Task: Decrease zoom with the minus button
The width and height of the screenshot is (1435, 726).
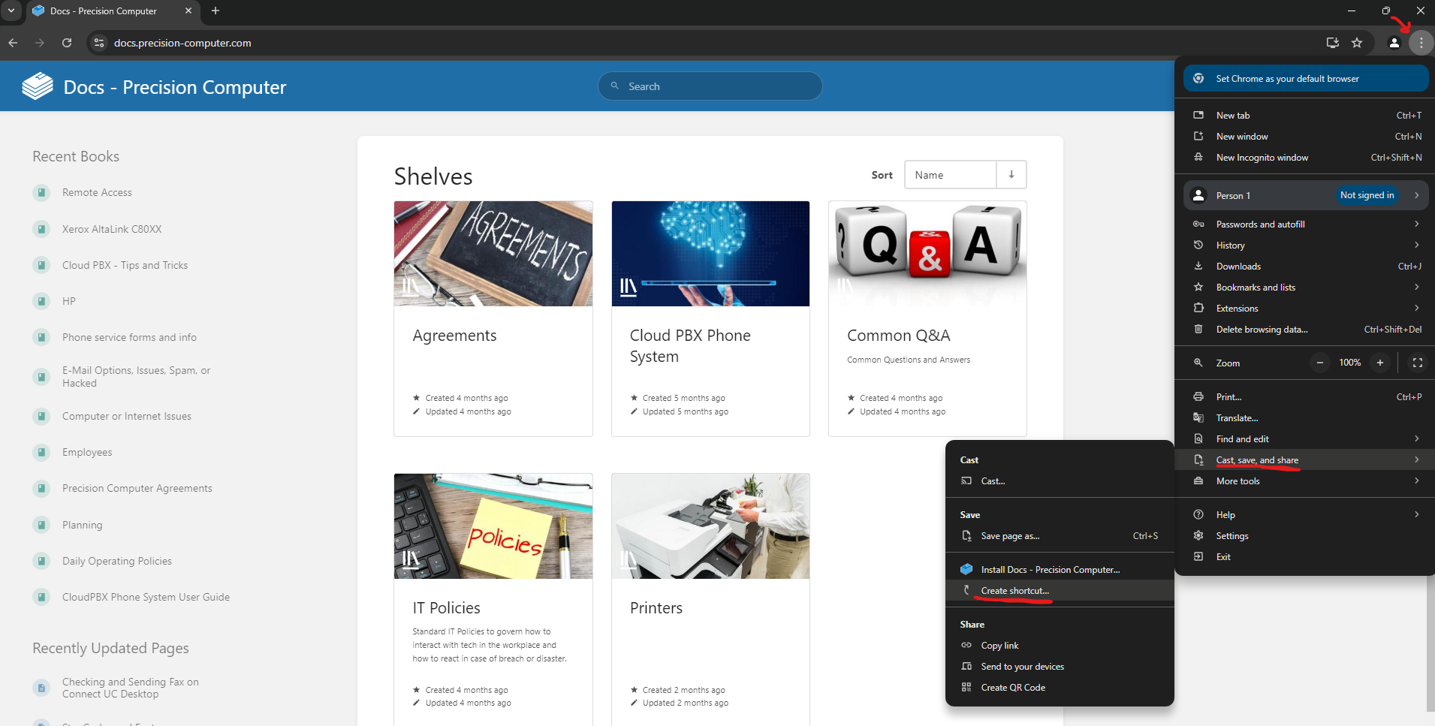Action: (1319, 363)
